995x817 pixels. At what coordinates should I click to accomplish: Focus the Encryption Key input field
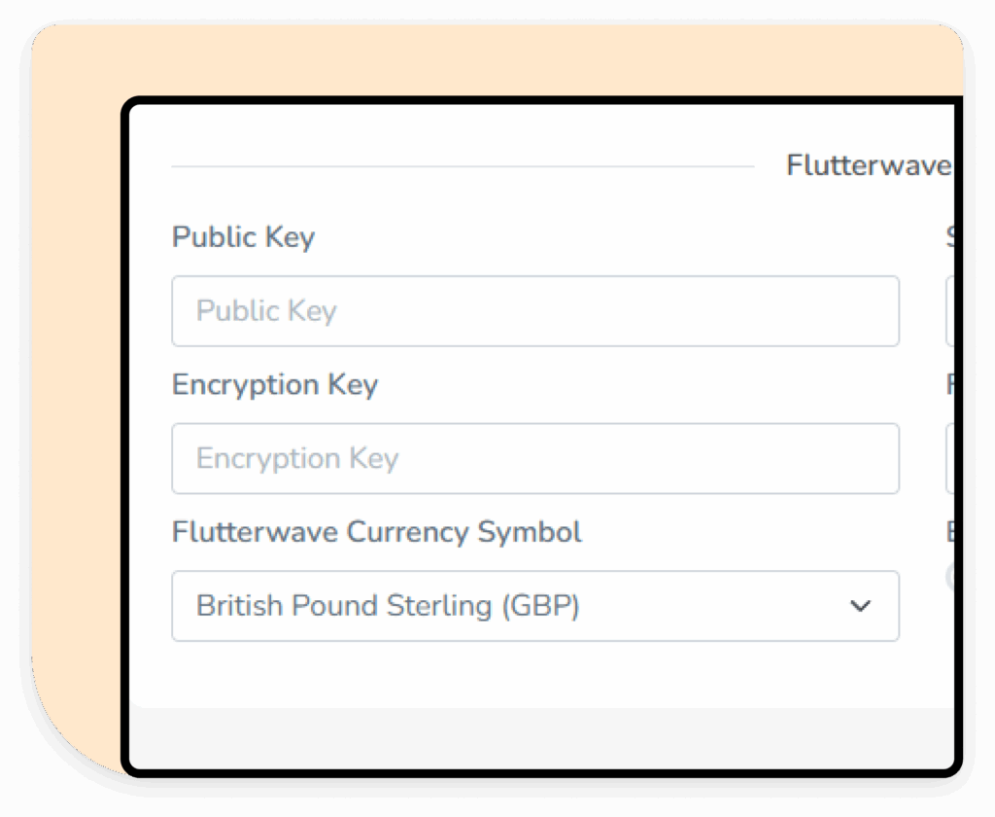535,459
